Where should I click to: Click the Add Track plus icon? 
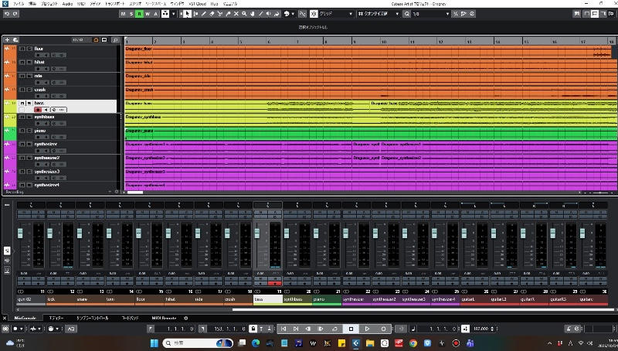[7, 40]
